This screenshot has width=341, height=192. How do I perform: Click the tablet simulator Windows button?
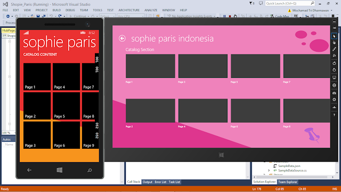point(222,155)
